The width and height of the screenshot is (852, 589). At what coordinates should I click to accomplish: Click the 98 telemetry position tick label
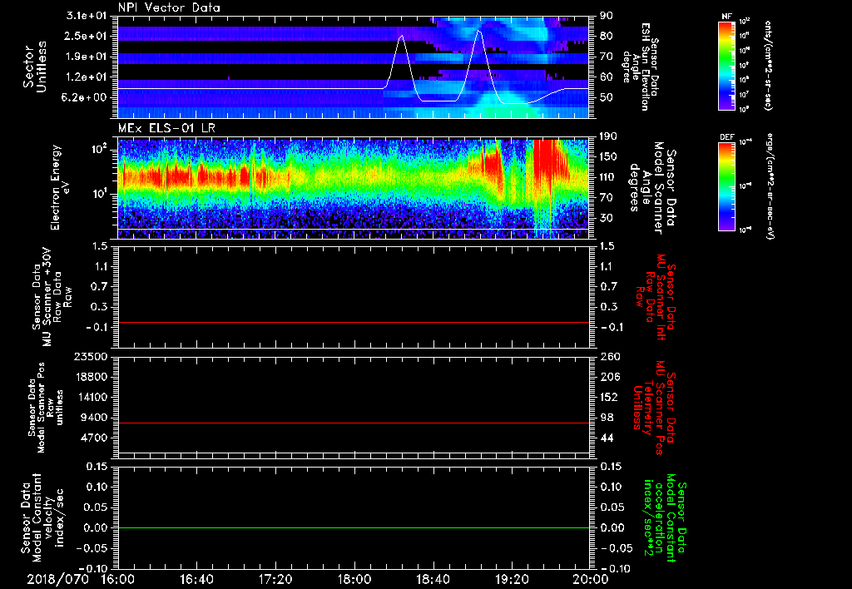[606, 418]
